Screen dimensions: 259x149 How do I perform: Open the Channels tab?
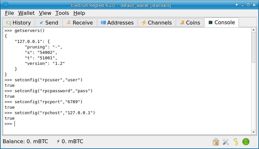click(x=157, y=23)
